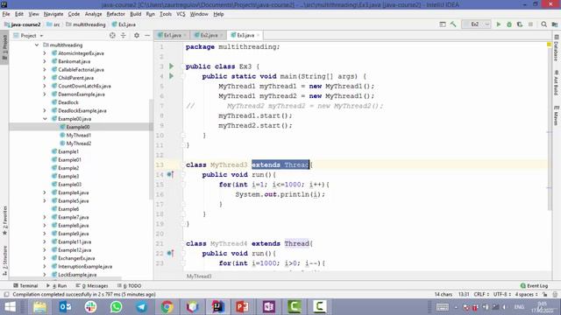Click the Windows Start button
The height and width of the screenshot is (315, 561).
pos(10,307)
